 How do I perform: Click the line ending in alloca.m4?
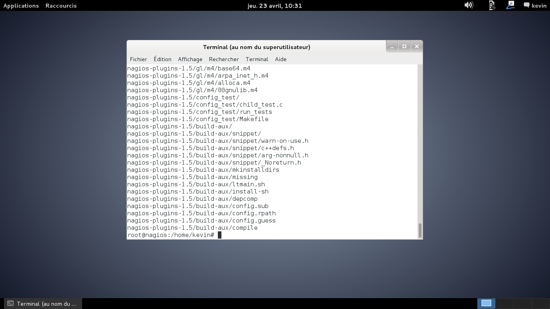[189, 83]
